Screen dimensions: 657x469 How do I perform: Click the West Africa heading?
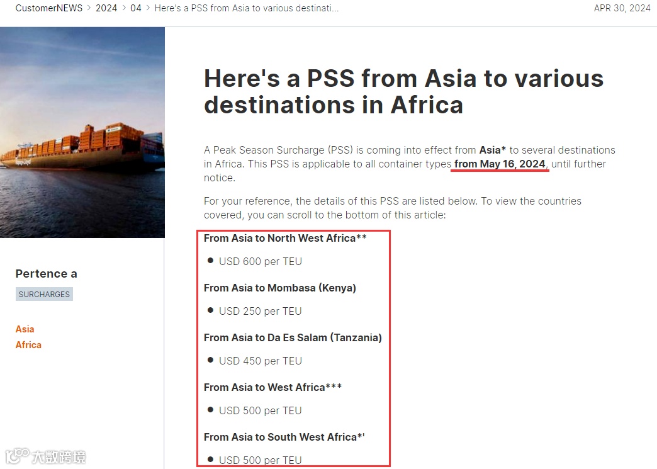point(272,387)
